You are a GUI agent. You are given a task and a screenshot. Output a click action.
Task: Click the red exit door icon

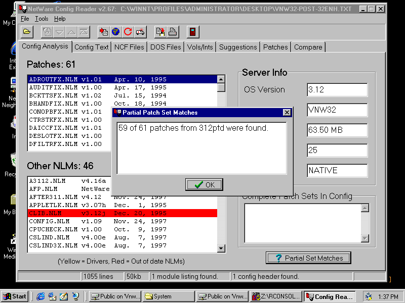tap(193, 32)
